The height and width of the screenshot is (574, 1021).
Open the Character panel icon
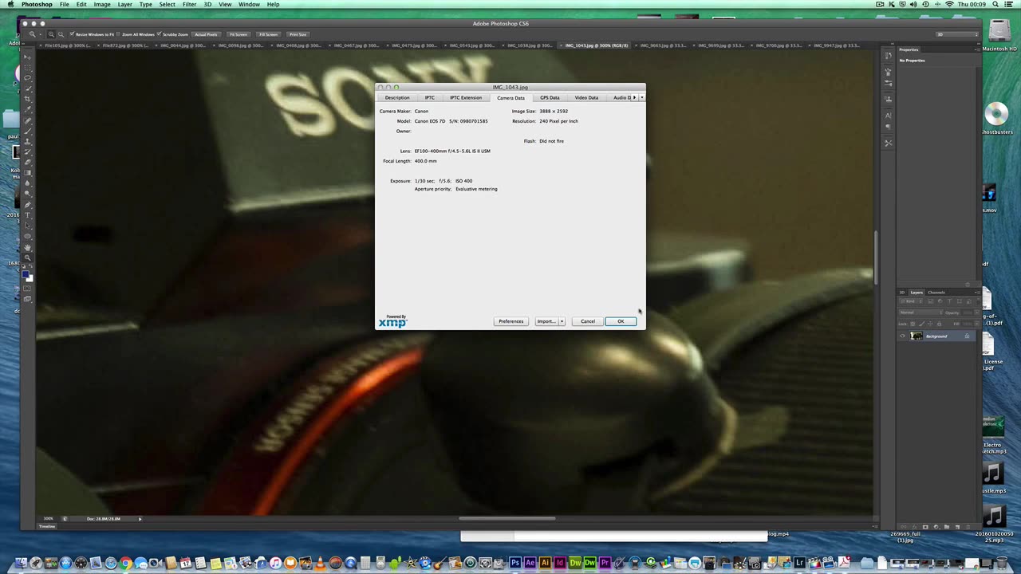point(888,116)
